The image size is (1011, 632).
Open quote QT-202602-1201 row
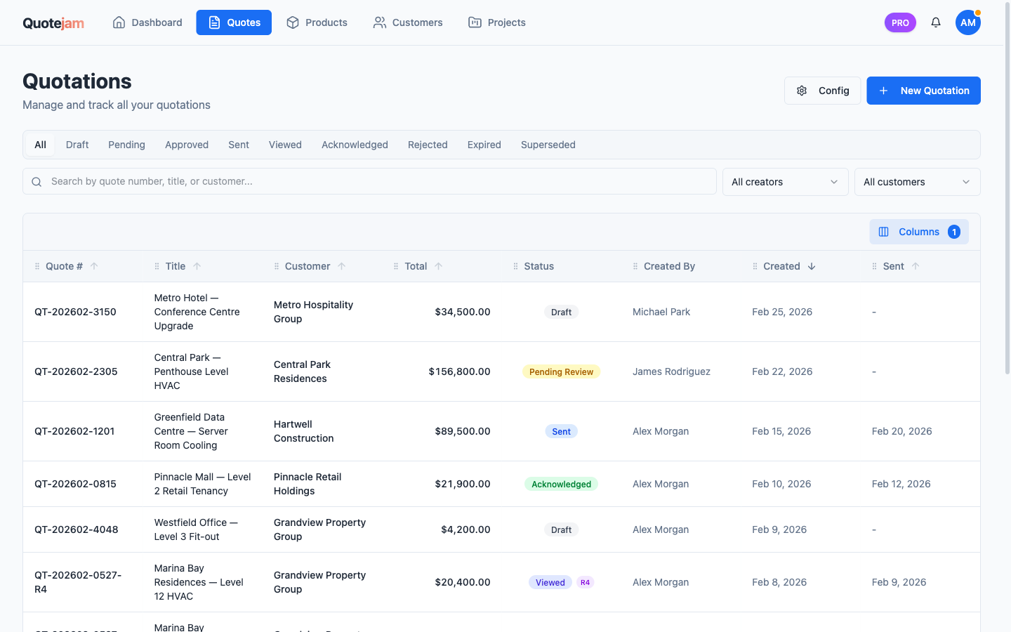pyautogui.click(x=74, y=431)
